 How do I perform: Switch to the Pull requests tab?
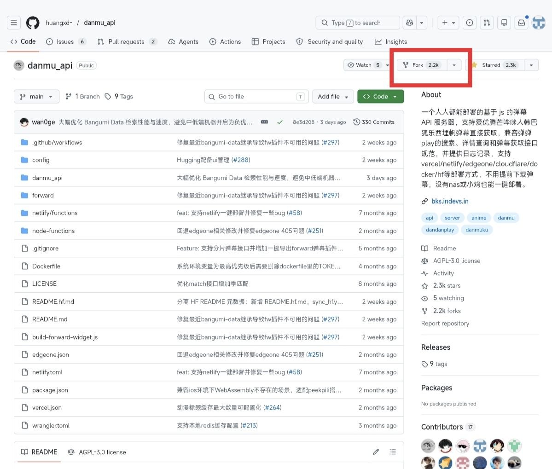(127, 41)
